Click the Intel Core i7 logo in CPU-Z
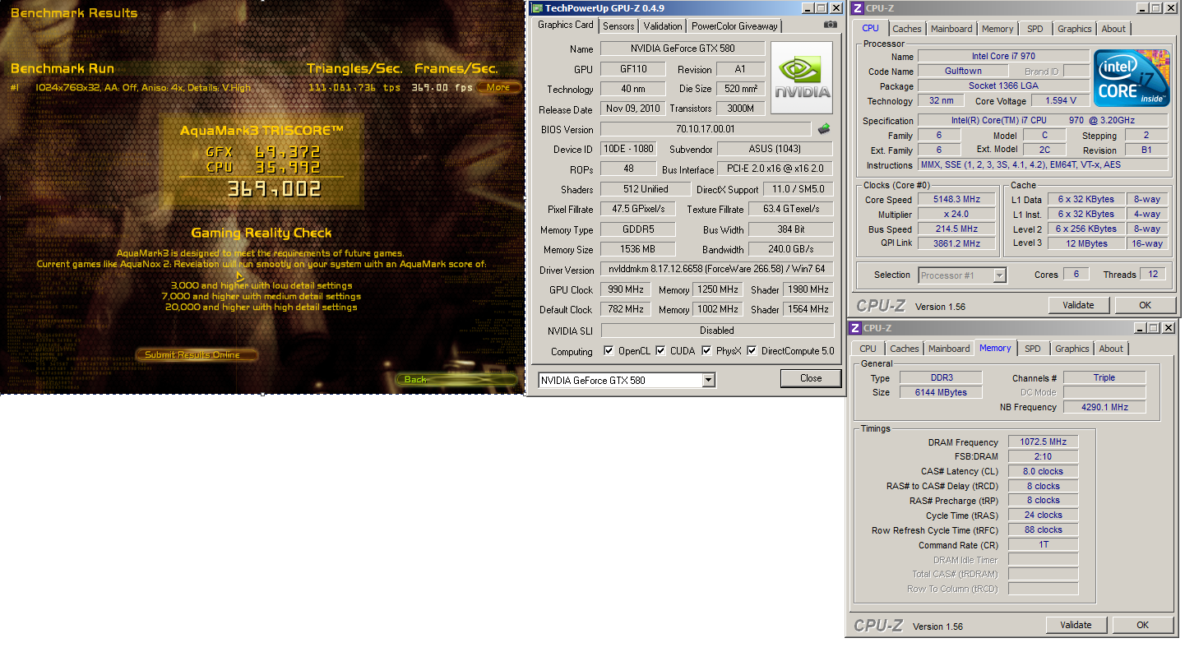 tap(1132, 77)
